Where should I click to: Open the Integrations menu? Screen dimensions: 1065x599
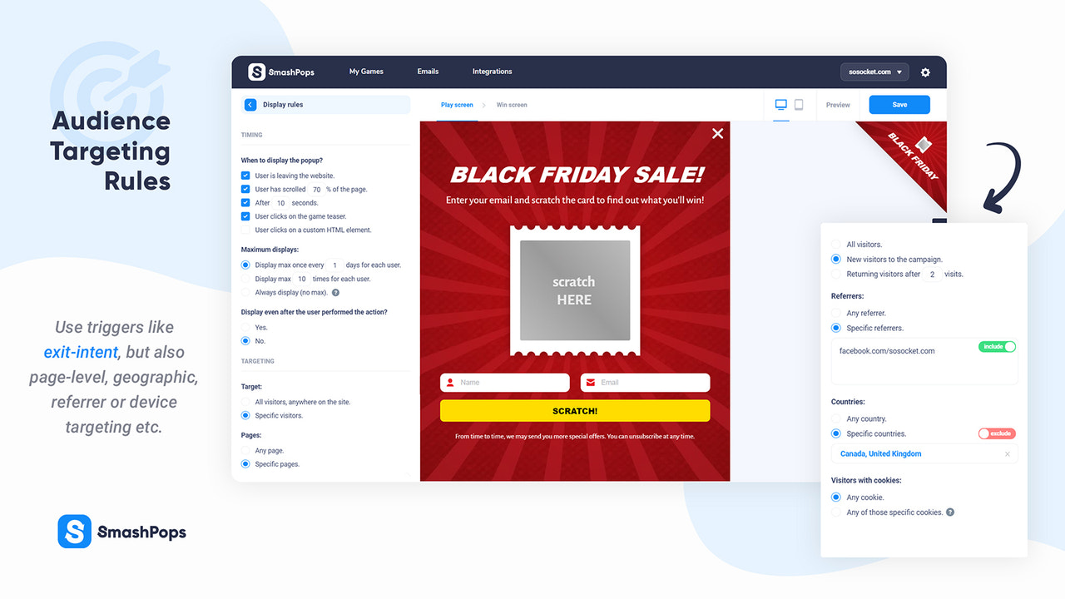coord(492,72)
